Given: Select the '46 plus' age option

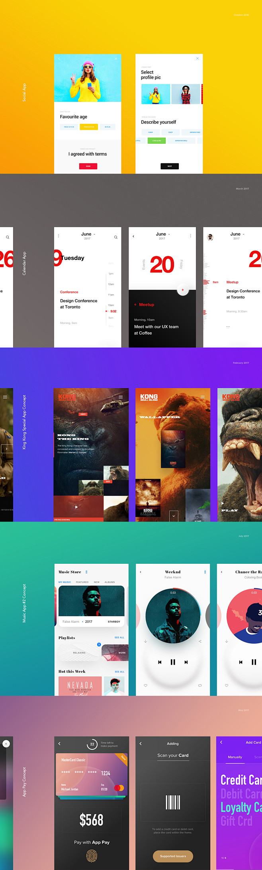Looking at the screenshot, I should tap(108, 127).
